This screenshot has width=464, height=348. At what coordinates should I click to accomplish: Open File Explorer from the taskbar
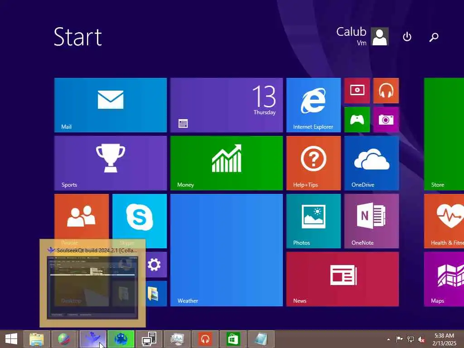pyautogui.click(x=37, y=339)
